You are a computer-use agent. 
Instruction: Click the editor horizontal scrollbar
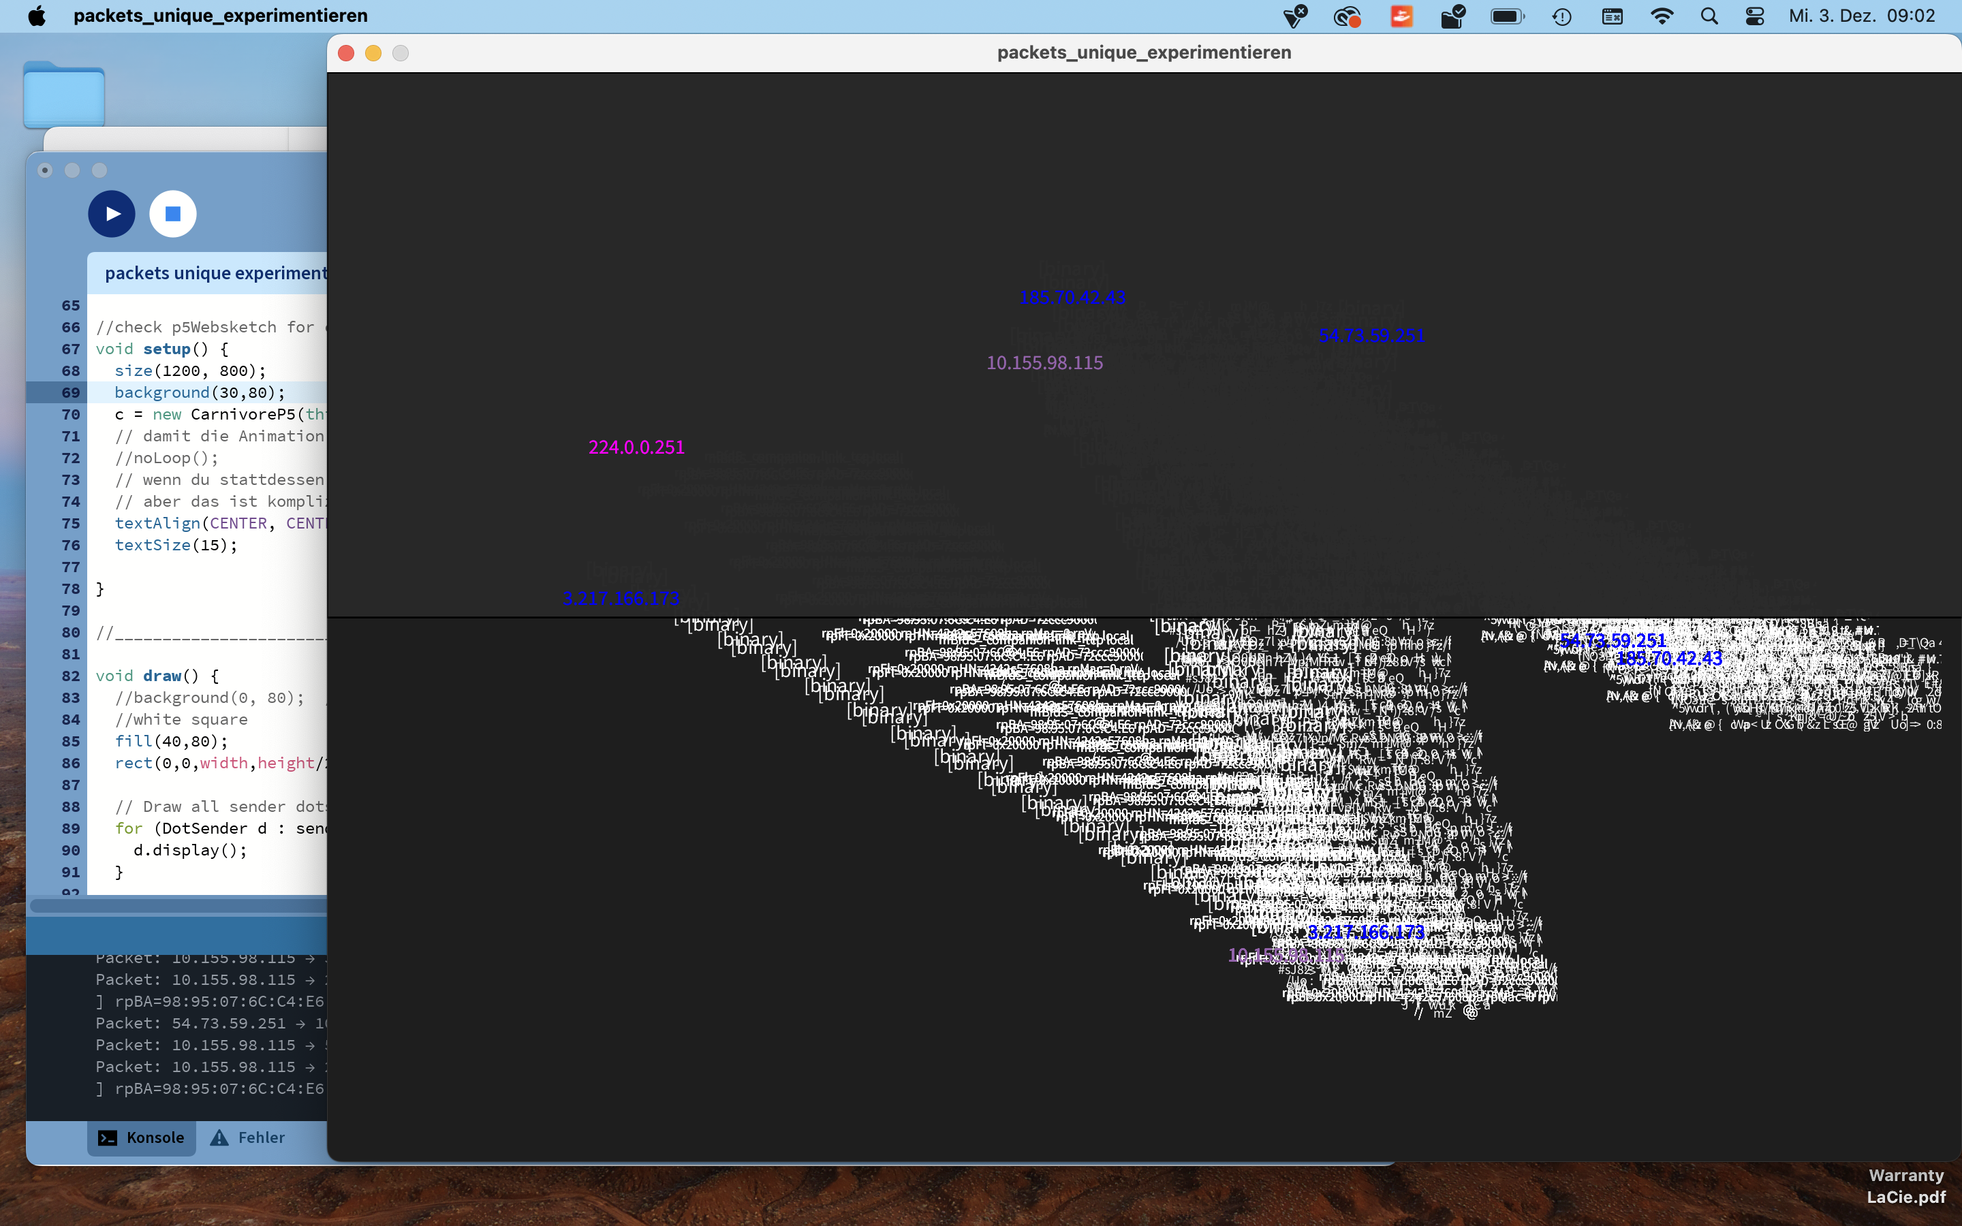pos(178,905)
